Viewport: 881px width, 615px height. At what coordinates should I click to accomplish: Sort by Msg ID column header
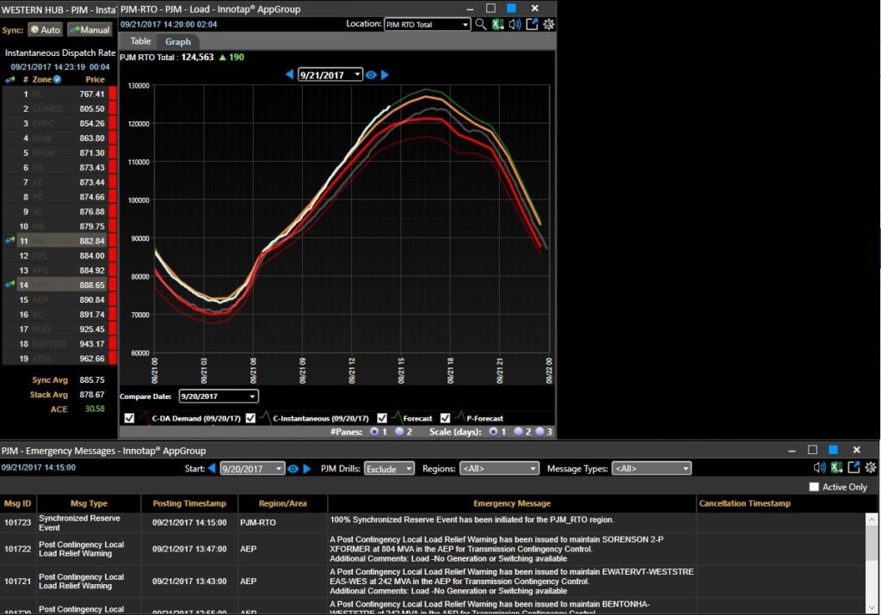coord(18,503)
